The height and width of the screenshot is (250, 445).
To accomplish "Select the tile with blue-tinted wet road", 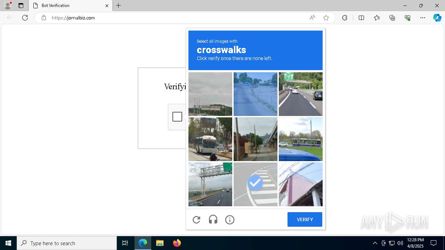I will [256, 94].
